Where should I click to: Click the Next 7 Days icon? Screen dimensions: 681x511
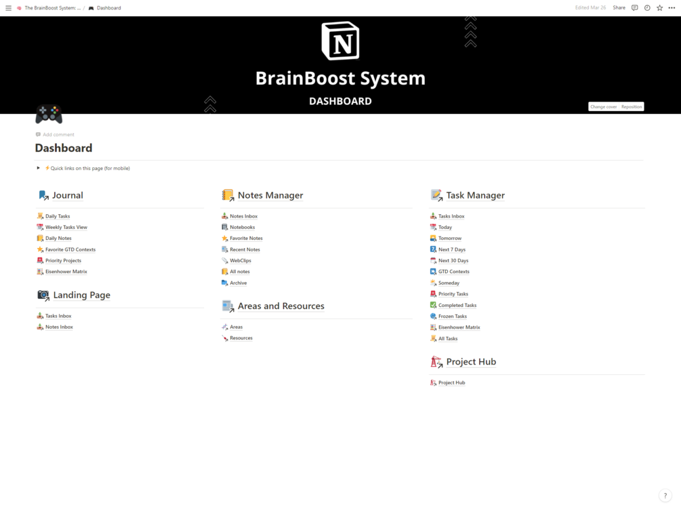click(433, 249)
